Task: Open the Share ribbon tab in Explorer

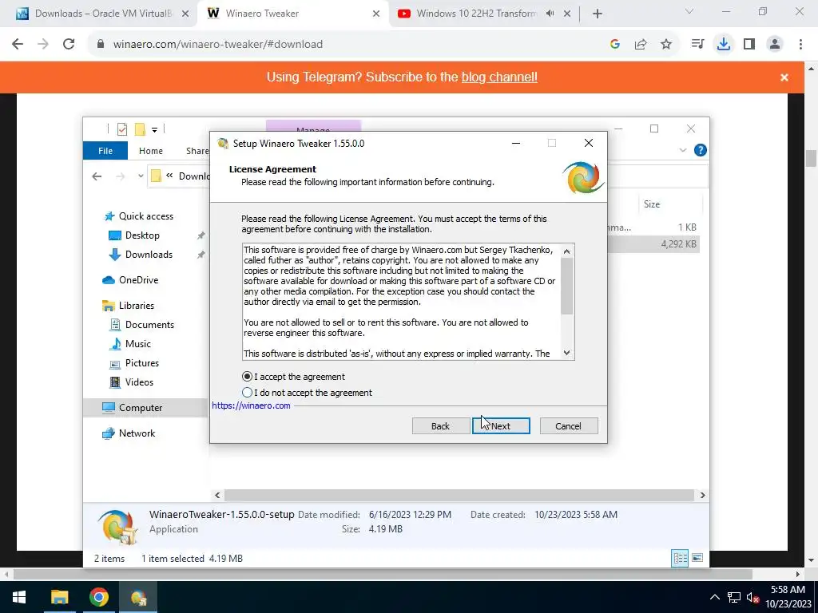Action: tap(197, 151)
